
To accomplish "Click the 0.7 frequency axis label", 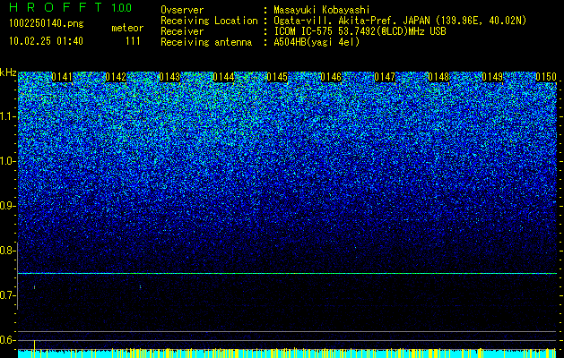I will (x=7, y=295).
